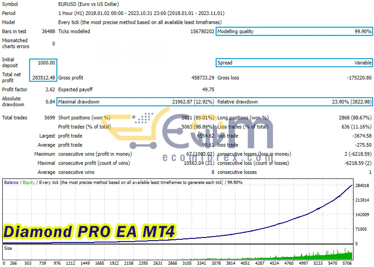Select the period line '1 Hour (H1) 2018.01.02'
The height and width of the screenshot is (267, 374).
[x=141, y=13]
